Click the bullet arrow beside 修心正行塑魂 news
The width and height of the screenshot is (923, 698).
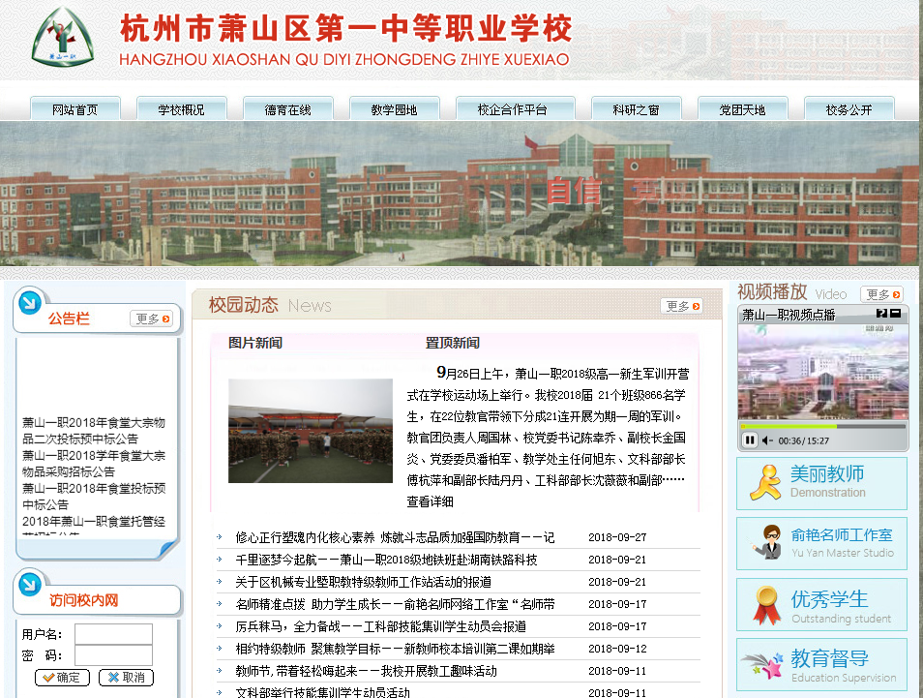219,536
